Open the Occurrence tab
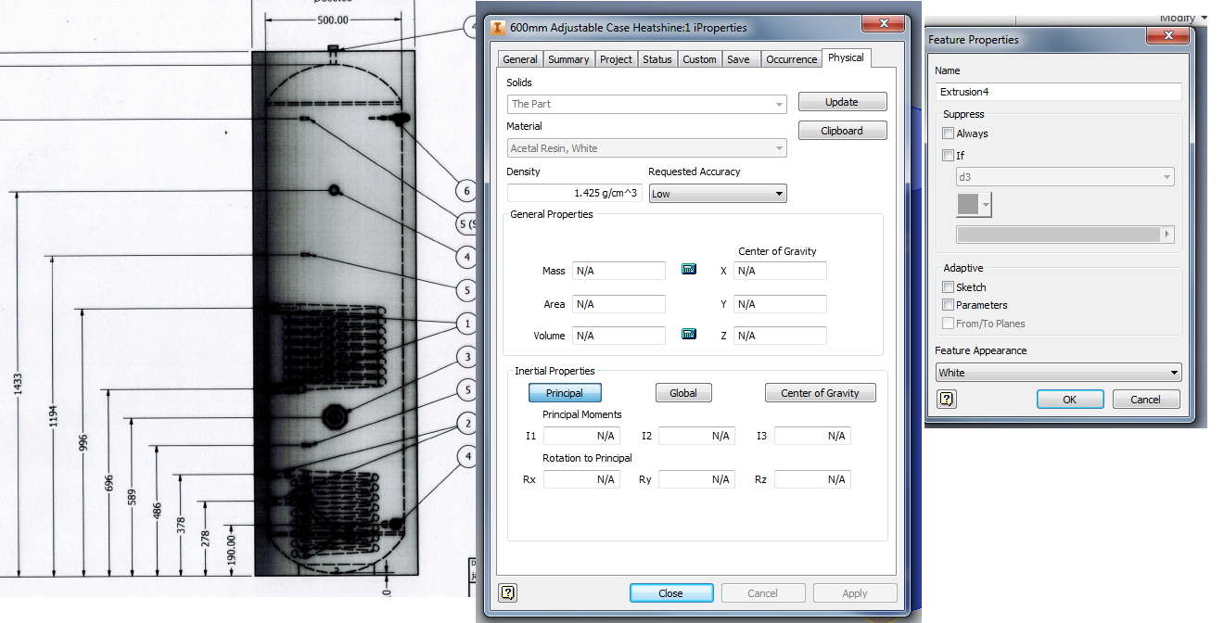The image size is (1224, 623). coord(791,57)
